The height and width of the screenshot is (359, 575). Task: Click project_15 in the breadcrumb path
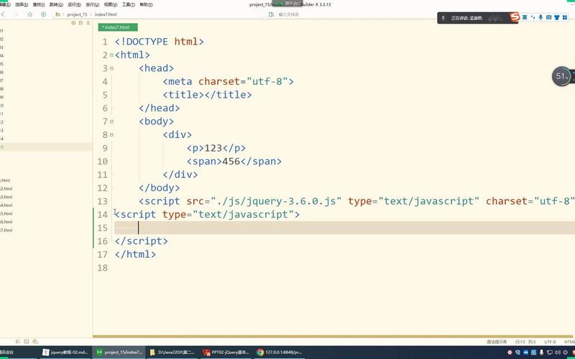pos(77,14)
